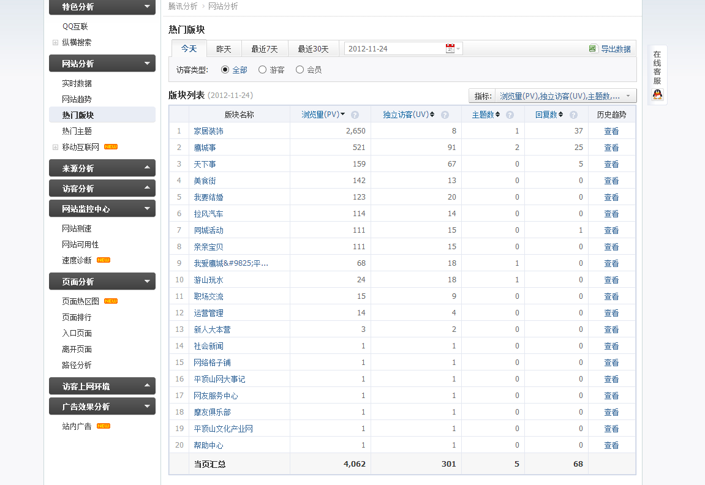Open 网站可用性 in sidebar
This screenshot has height=485, width=705.
coord(80,244)
